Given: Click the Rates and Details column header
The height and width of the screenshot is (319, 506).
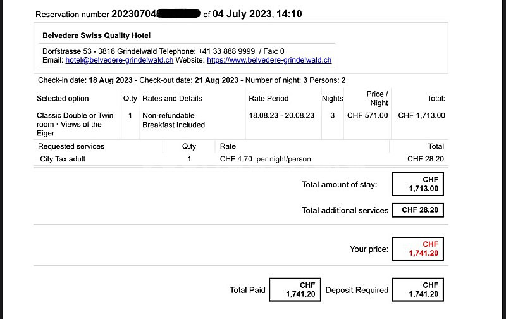Looking at the screenshot, I should [172, 98].
